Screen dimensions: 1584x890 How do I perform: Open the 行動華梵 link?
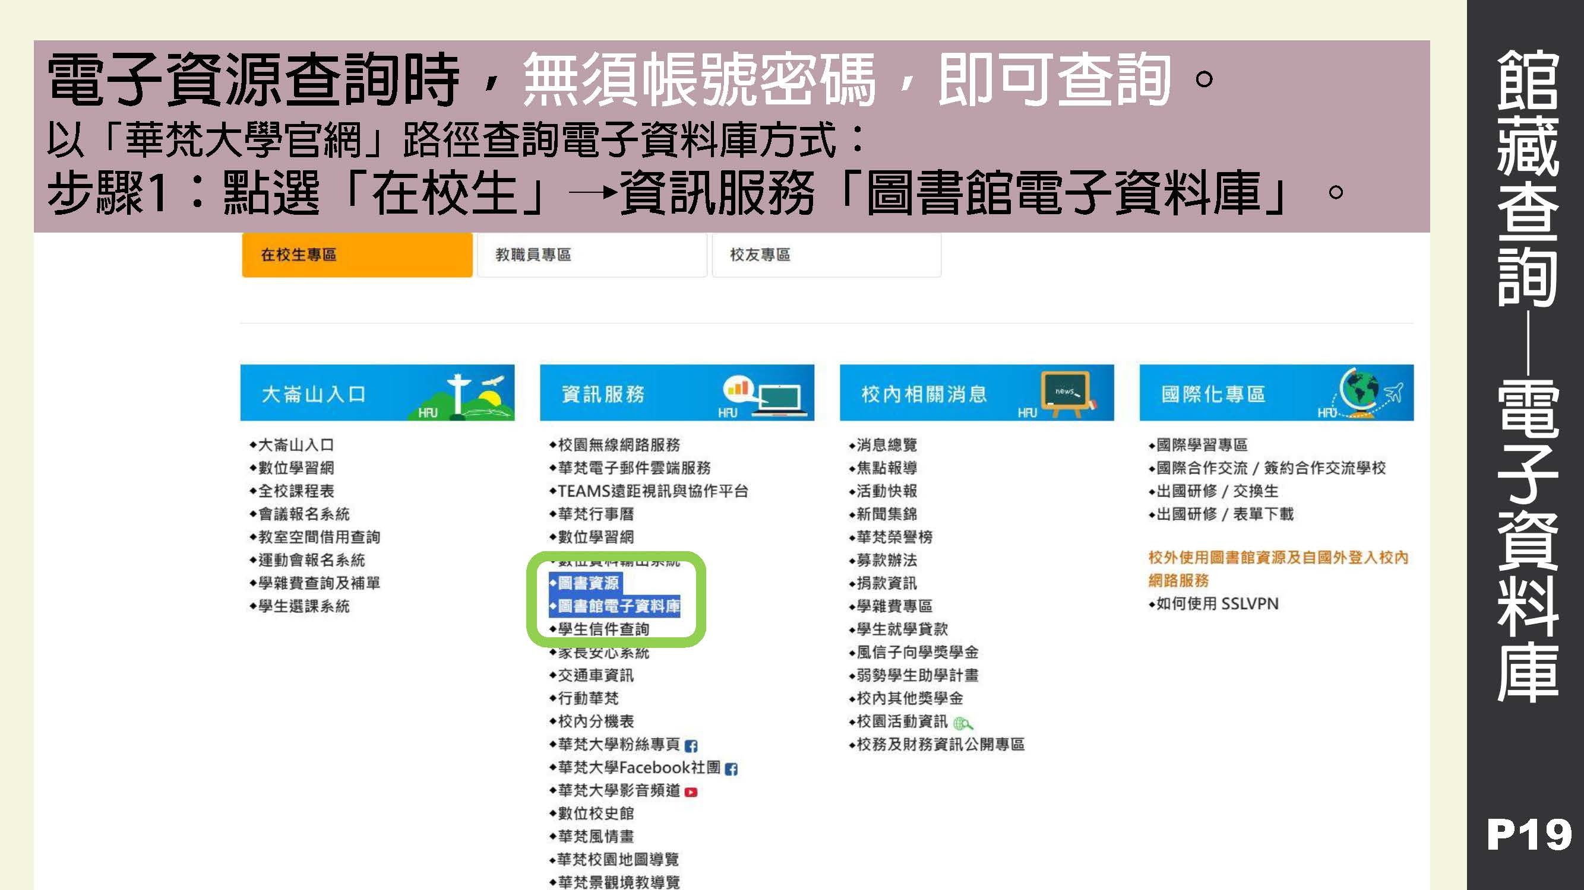[x=588, y=698]
